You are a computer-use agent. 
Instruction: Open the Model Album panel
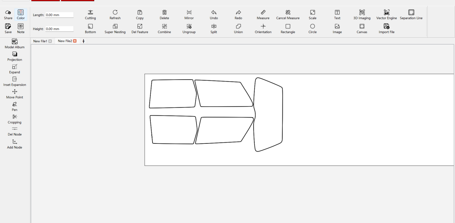point(14,44)
